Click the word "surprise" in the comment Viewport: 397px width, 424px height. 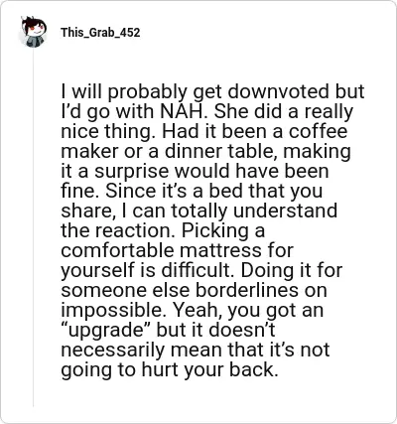(132, 172)
